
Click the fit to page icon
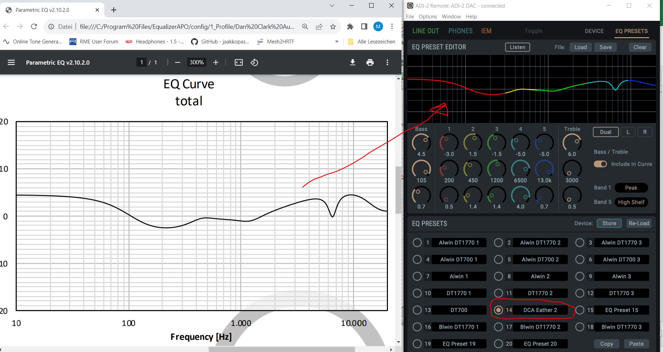point(239,63)
